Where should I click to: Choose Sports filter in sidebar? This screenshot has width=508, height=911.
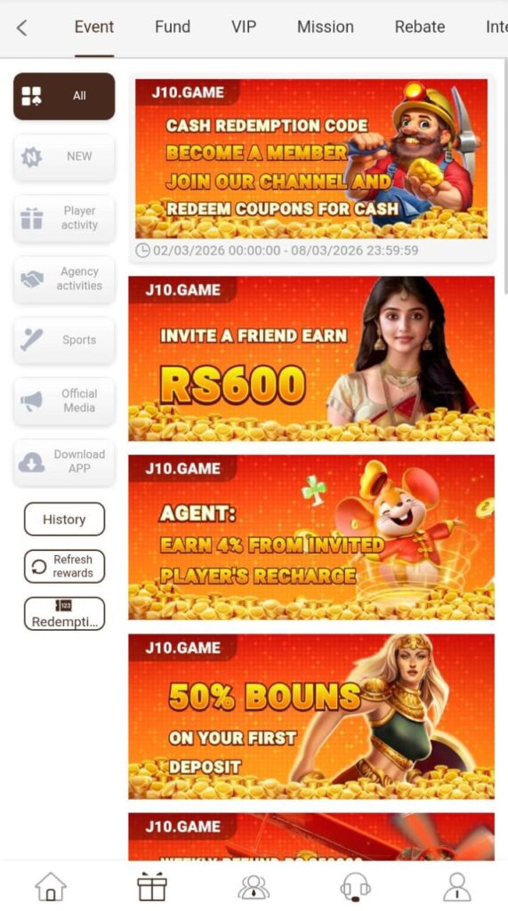(x=64, y=340)
